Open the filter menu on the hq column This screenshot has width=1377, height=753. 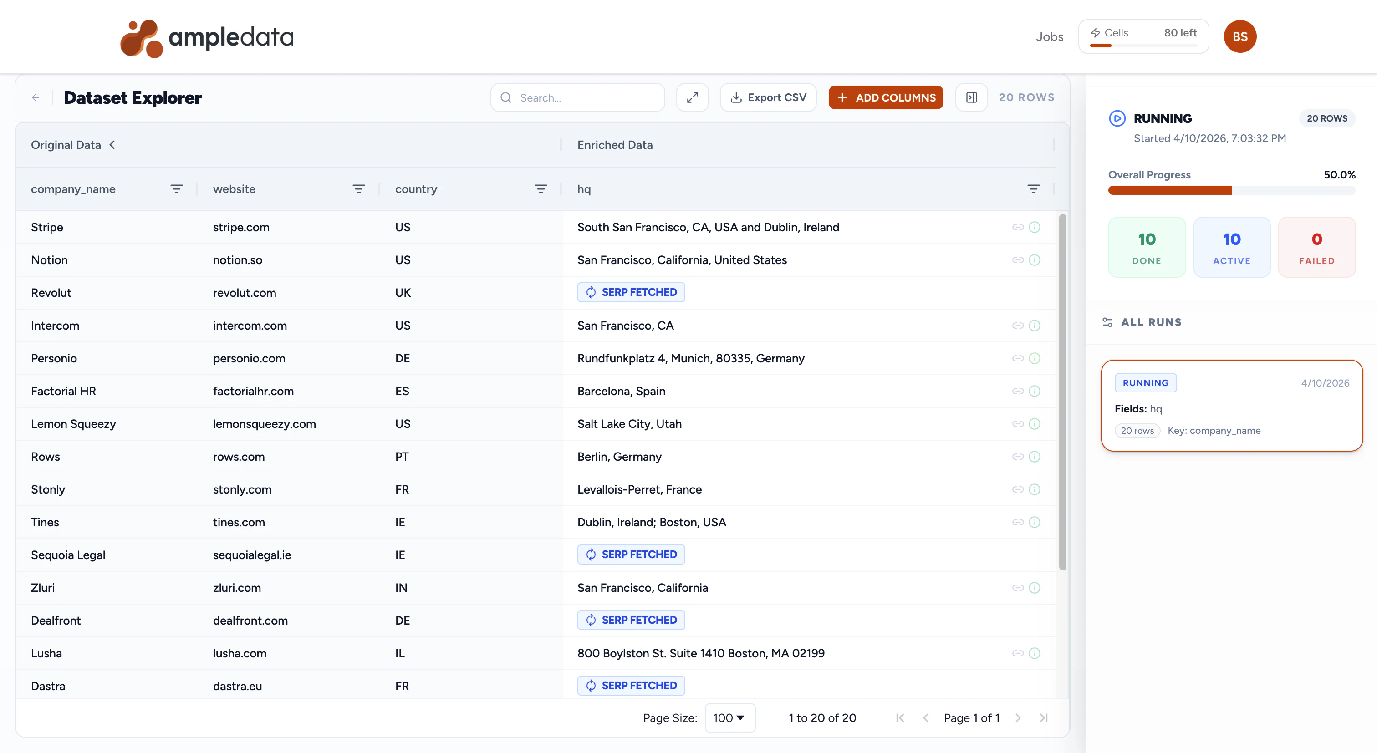point(1033,188)
